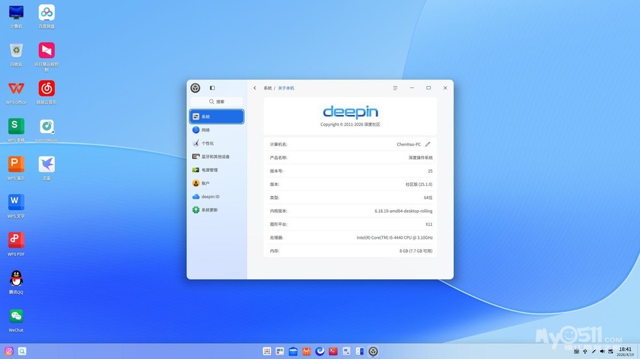This screenshot has height=359, width=640.
Task: Click the 系统 breadcrumb link
Action: (x=268, y=88)
